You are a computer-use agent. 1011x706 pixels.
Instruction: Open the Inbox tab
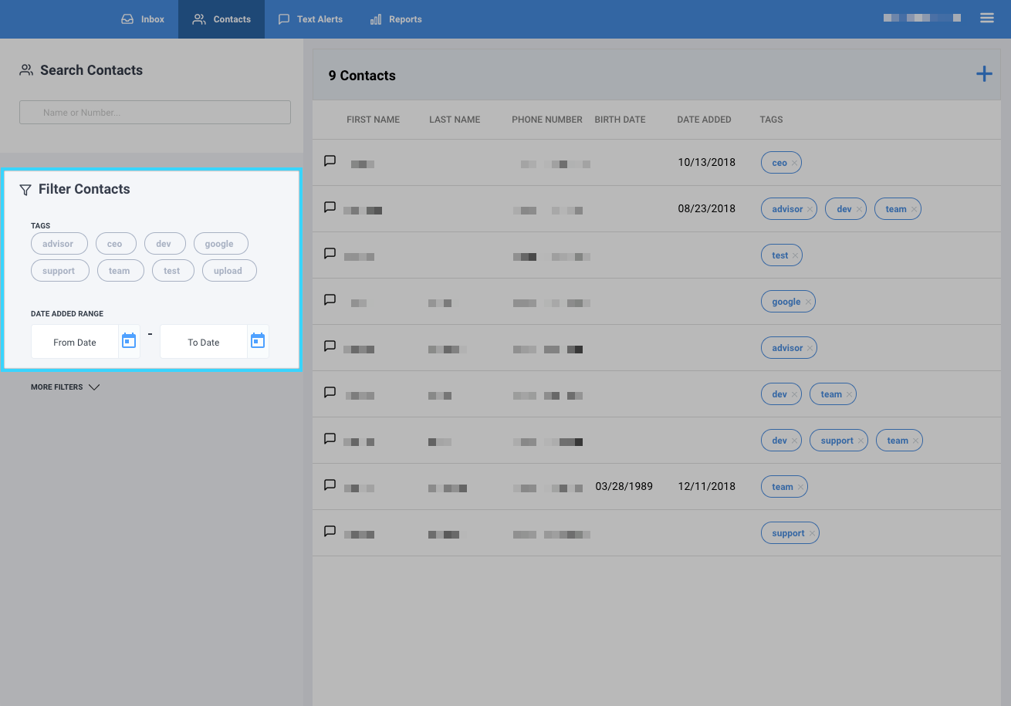point(143,19)
